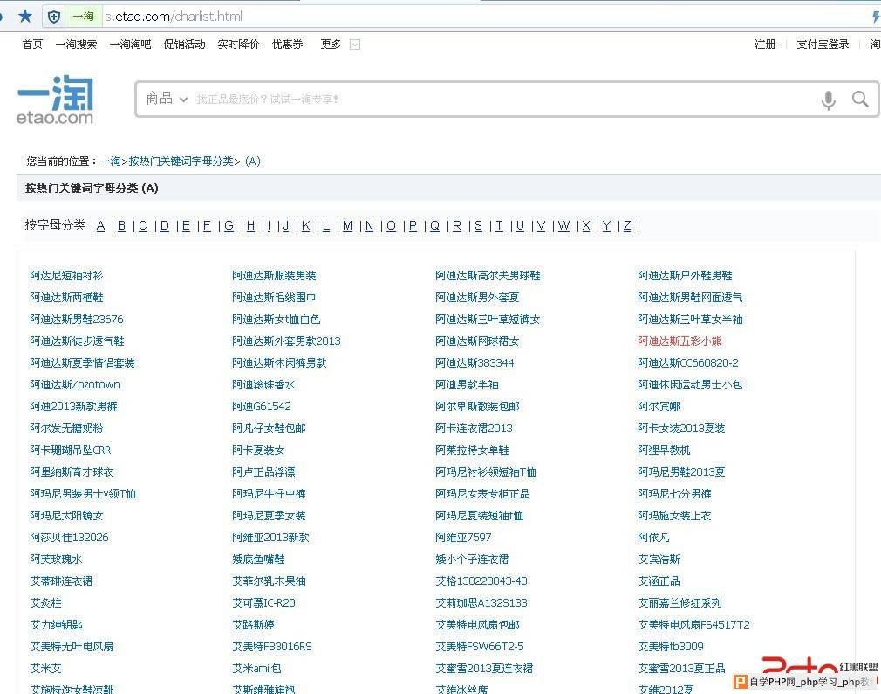The width and height of the screenshot is (881, 694).
Task: Open keyword 阿依凡
Action: (653, 537)
